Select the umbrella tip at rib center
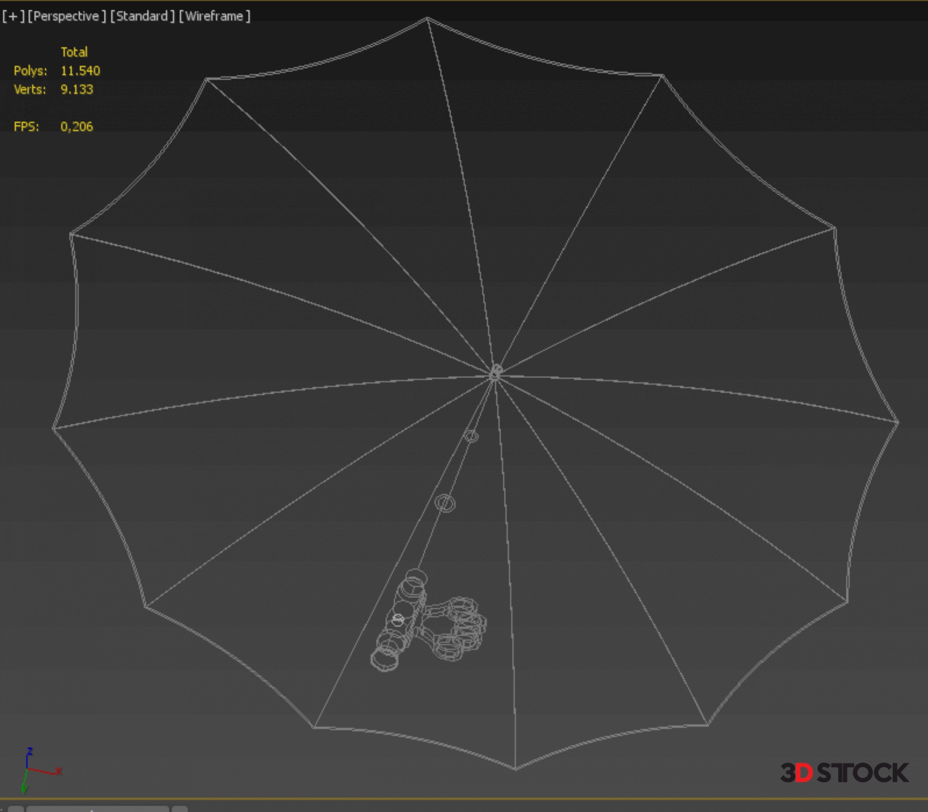928x812 pixels. pos(495,372)
